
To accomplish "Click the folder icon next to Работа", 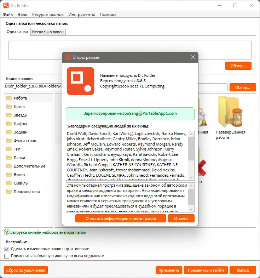I will 9,98.
